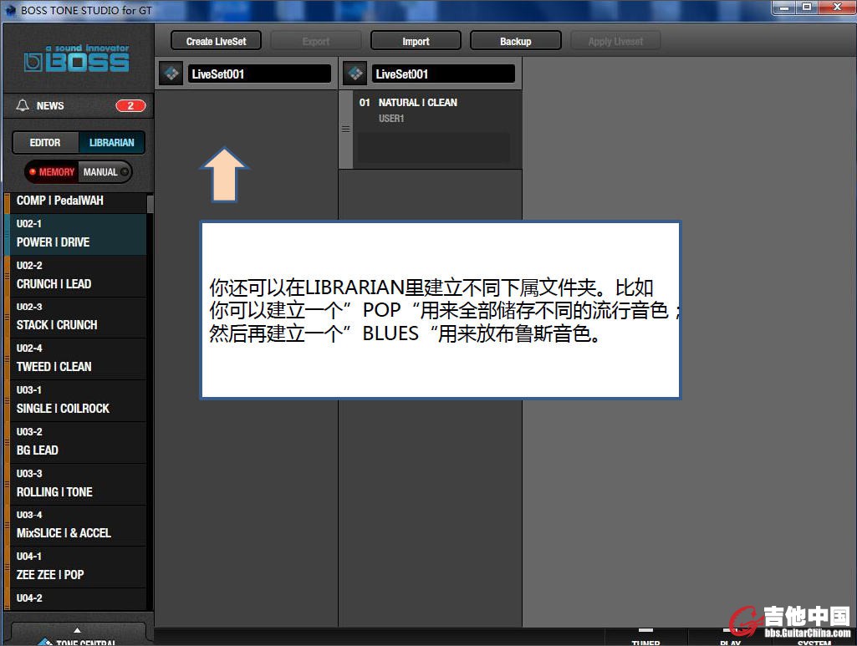Maximize the BOSS TONE STUDIO window
This screenshot has height=646, width=857.
point(807,8)
